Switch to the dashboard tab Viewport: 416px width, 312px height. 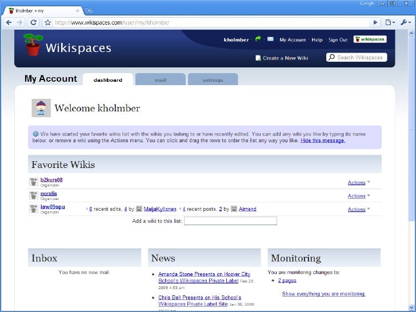pos(108,79)
